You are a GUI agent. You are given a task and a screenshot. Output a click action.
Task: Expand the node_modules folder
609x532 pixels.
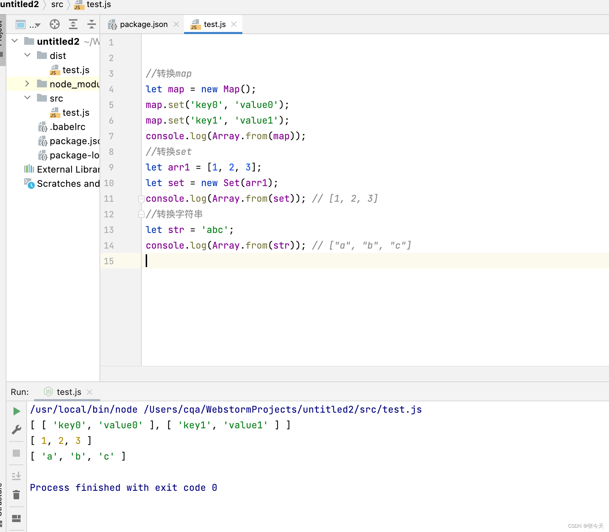click(27, 83)
